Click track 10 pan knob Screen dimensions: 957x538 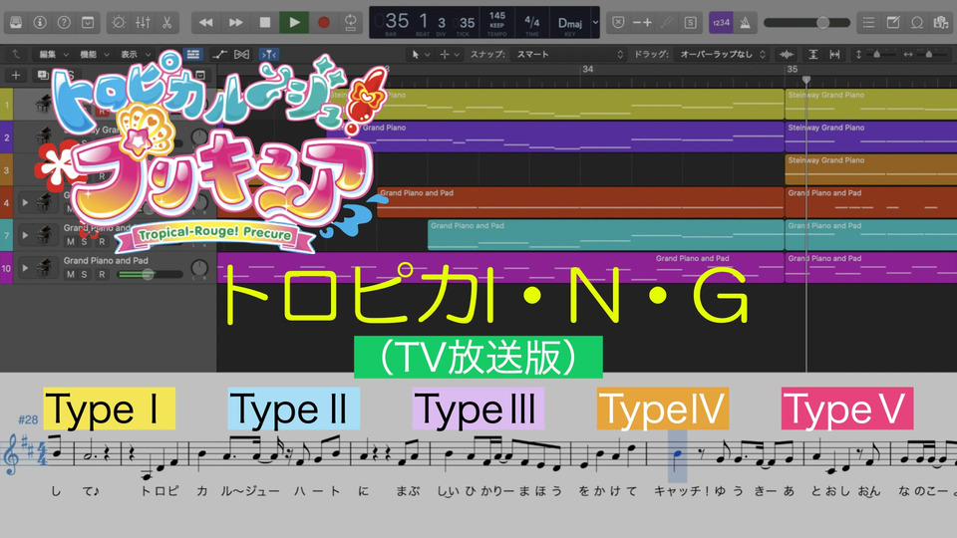tap(199, 268)
